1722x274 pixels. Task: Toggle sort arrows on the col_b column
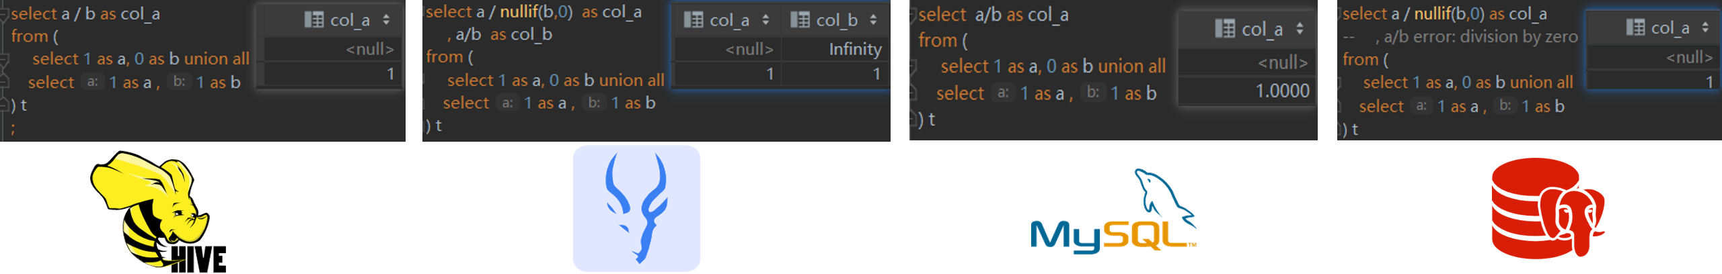point(873,20)
